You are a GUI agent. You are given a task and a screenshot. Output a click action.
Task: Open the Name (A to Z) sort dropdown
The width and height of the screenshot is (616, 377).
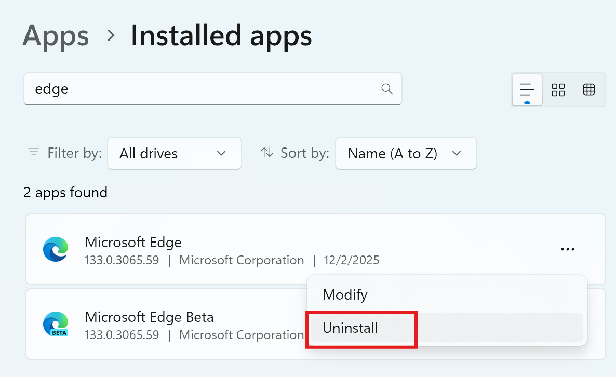click(406, 153)
